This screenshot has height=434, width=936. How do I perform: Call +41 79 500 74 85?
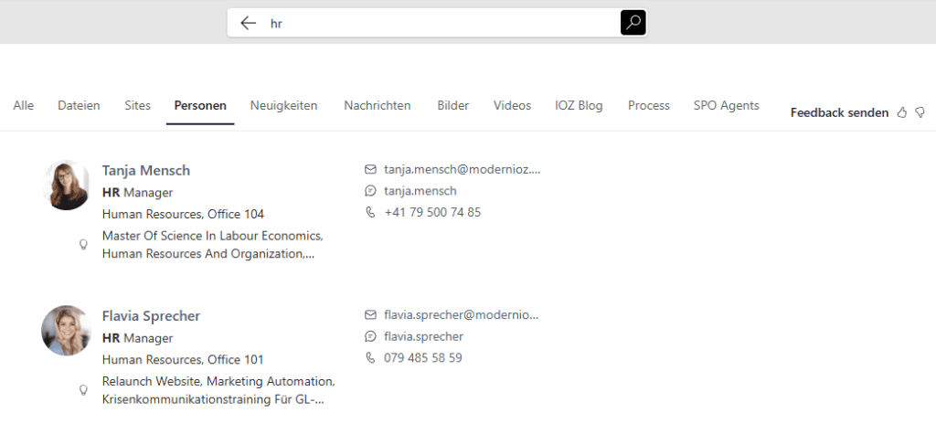click(x=432, y=212)
